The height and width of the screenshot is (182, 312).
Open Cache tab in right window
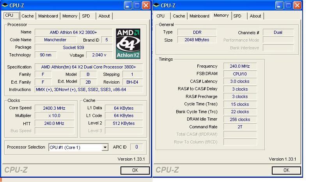[x=179, y=16]
